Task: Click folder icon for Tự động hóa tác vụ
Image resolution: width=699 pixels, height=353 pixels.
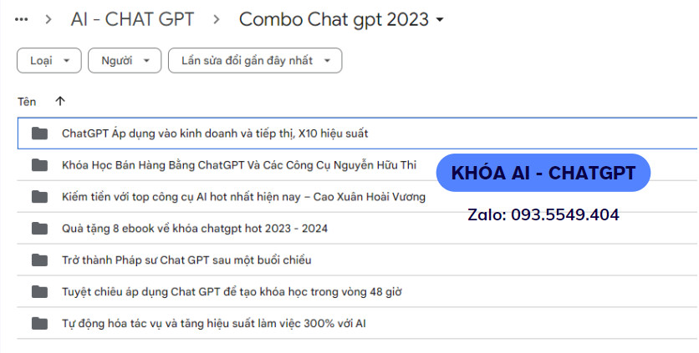Action: point(39,323)
